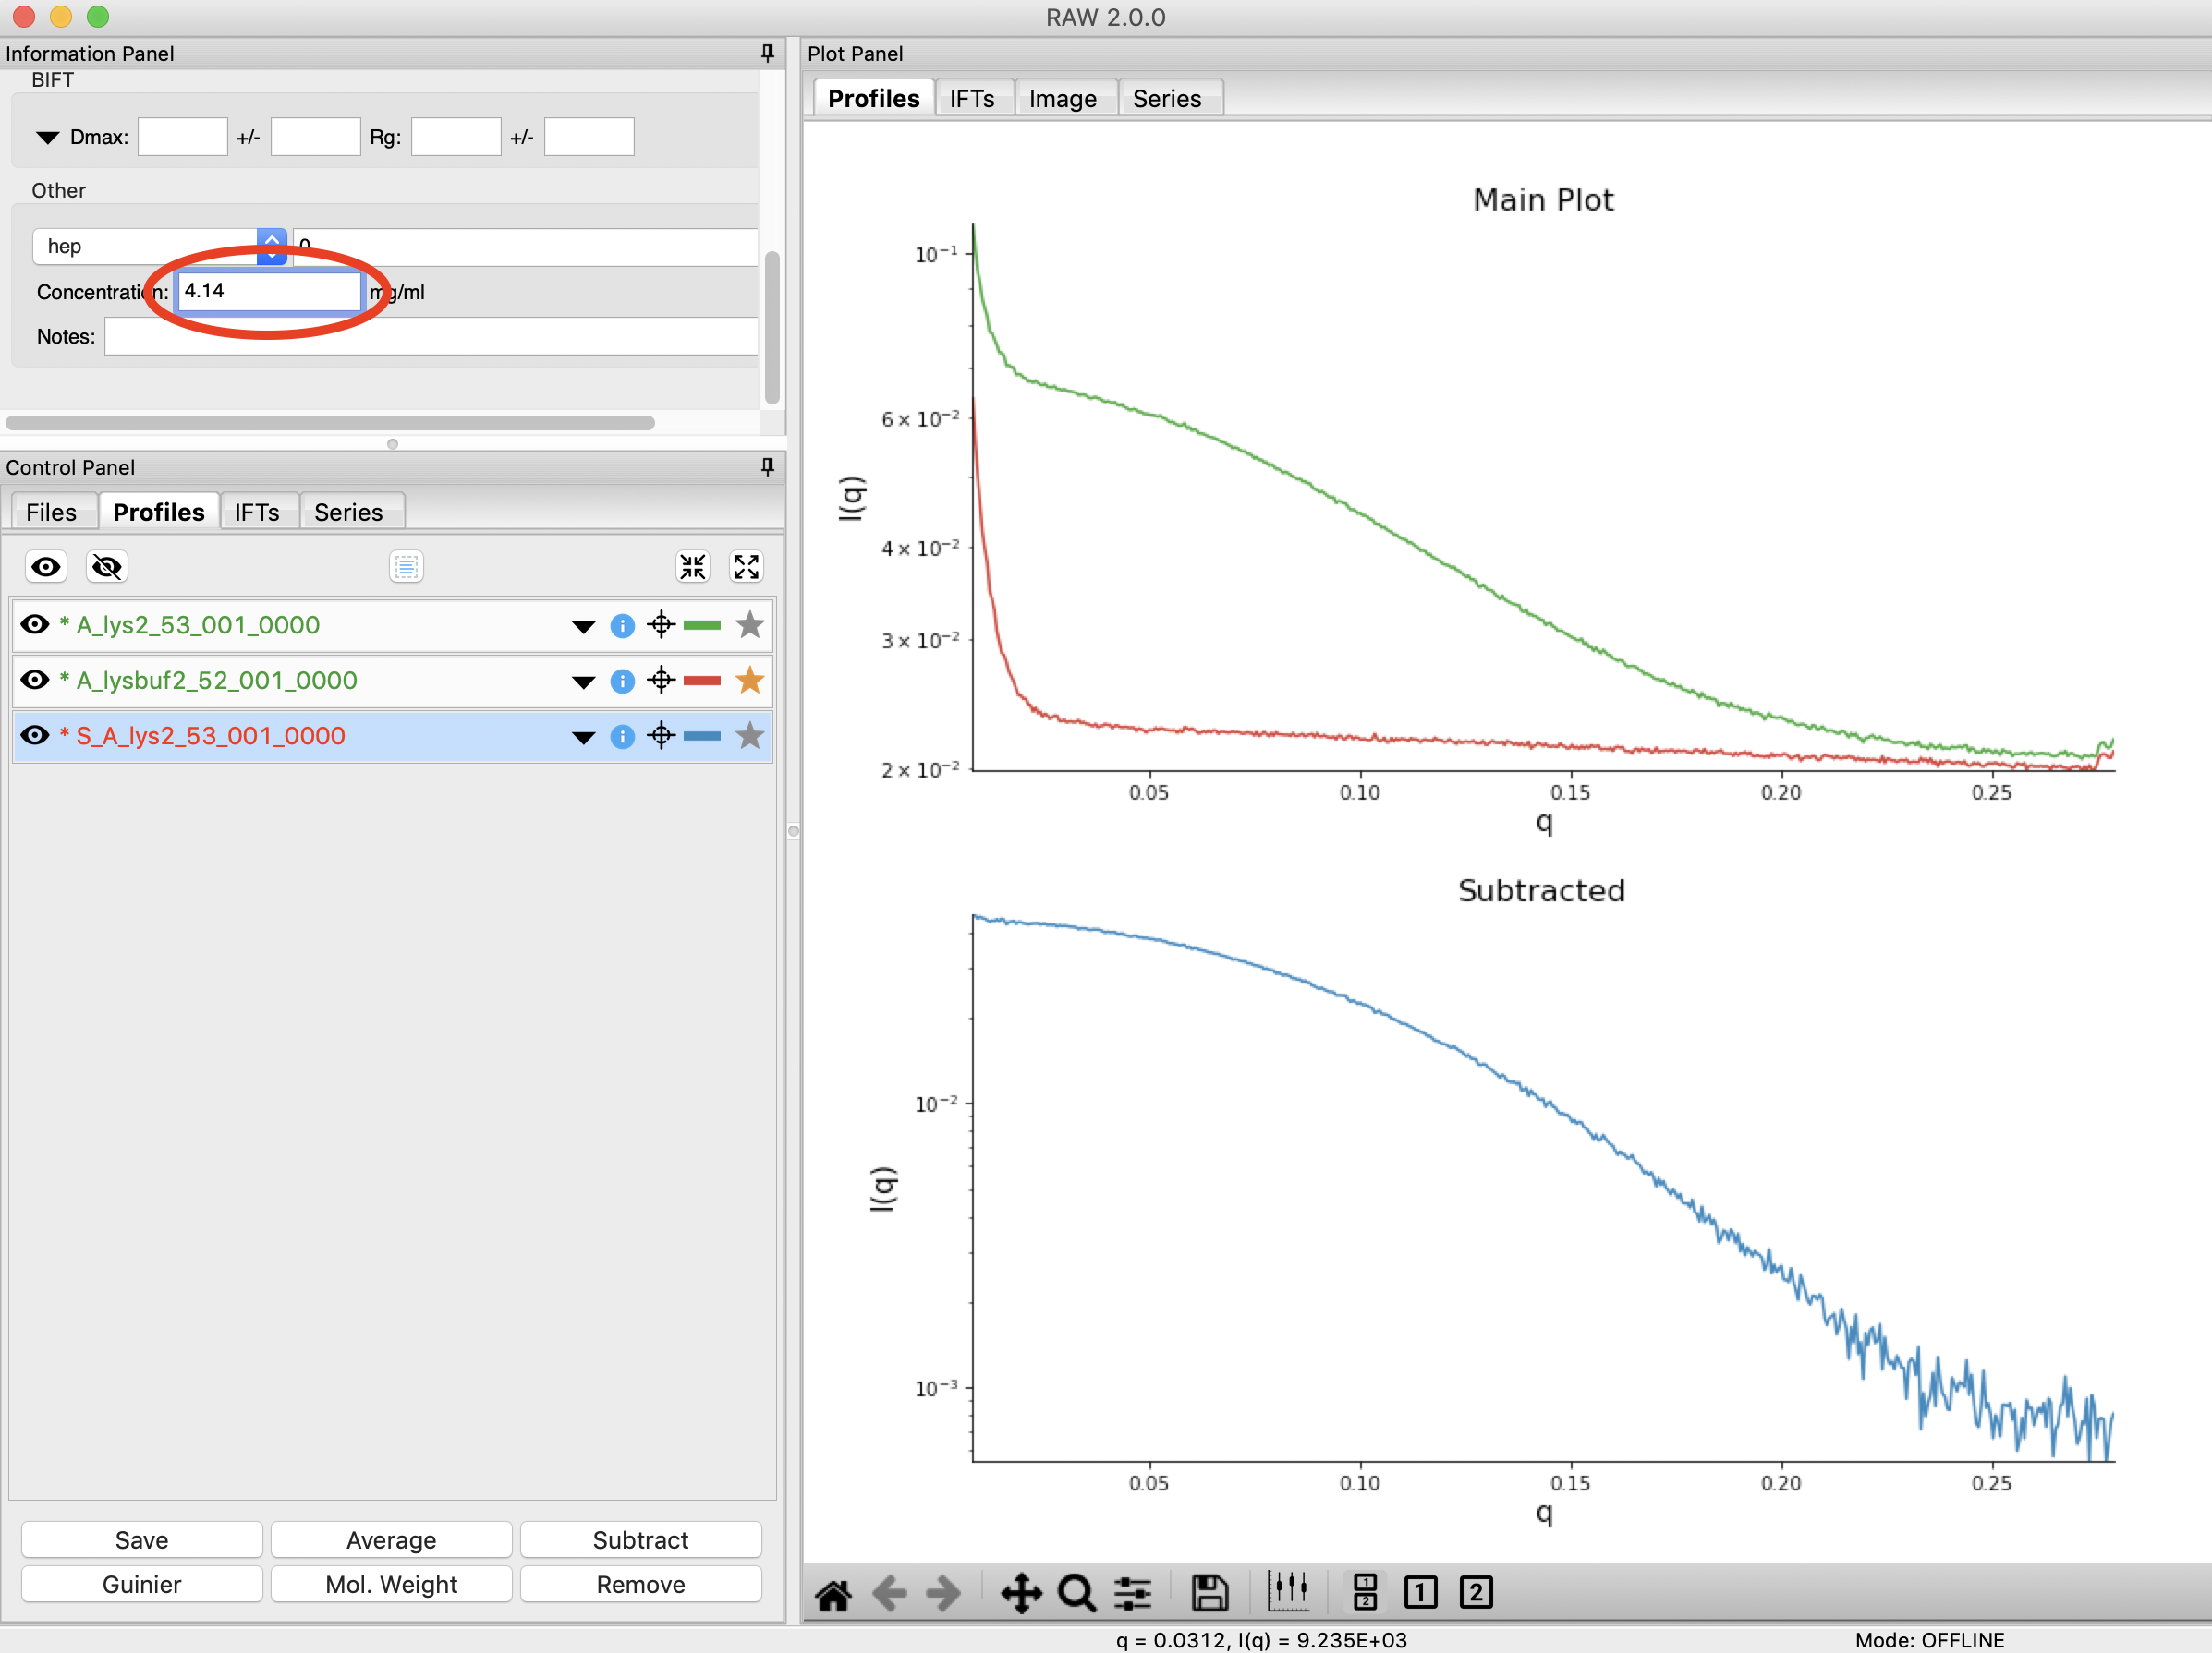The width and height of the screenshot is (2212, 1653).
Task: Switch to the IFTs plot tab
Action: [x=972, y=99]
